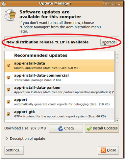Uncheck the app-install-data checkbox
This screenshot has height=159, width=125.
click(x=9, y=65)
